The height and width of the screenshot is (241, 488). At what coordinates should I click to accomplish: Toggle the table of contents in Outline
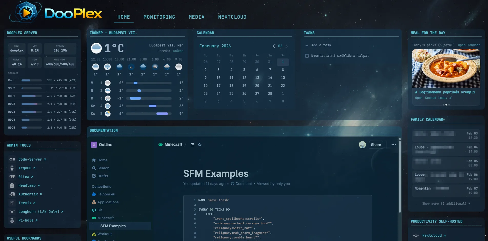(x=193, y=144)
